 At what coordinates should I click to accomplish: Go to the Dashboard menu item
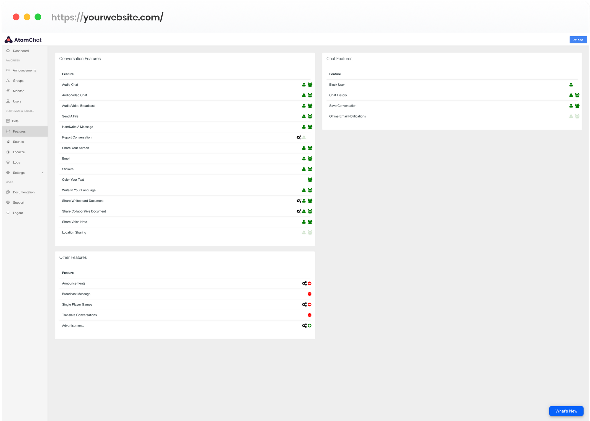20,50
